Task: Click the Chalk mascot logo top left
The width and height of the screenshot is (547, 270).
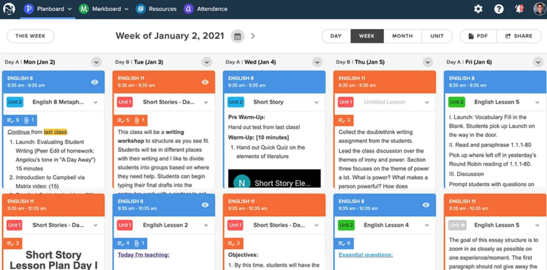Action: point(9,9)
